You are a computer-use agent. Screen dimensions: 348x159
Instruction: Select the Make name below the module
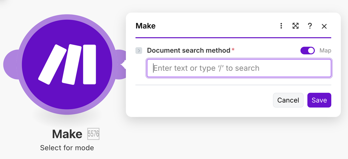pyautogui.click(x=67, y=134)
